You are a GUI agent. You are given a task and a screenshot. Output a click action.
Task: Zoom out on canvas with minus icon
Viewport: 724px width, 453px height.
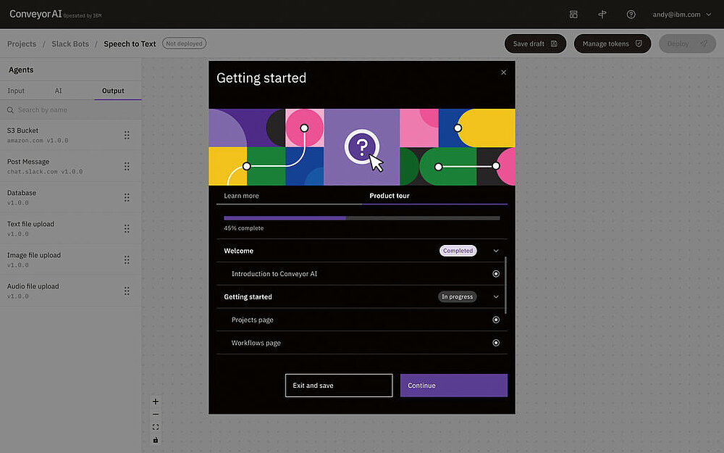[x=156, y=415]
